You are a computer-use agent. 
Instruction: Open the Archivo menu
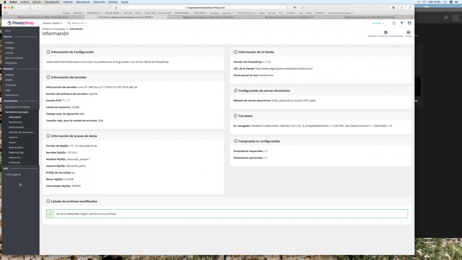[25, 2]
